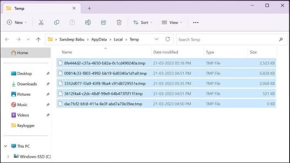Collapse the This PC tree node
Screen dimensions: 290x163
5,146
